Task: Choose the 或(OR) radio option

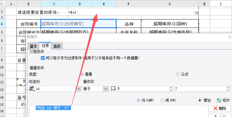Action: pos(162,100)
